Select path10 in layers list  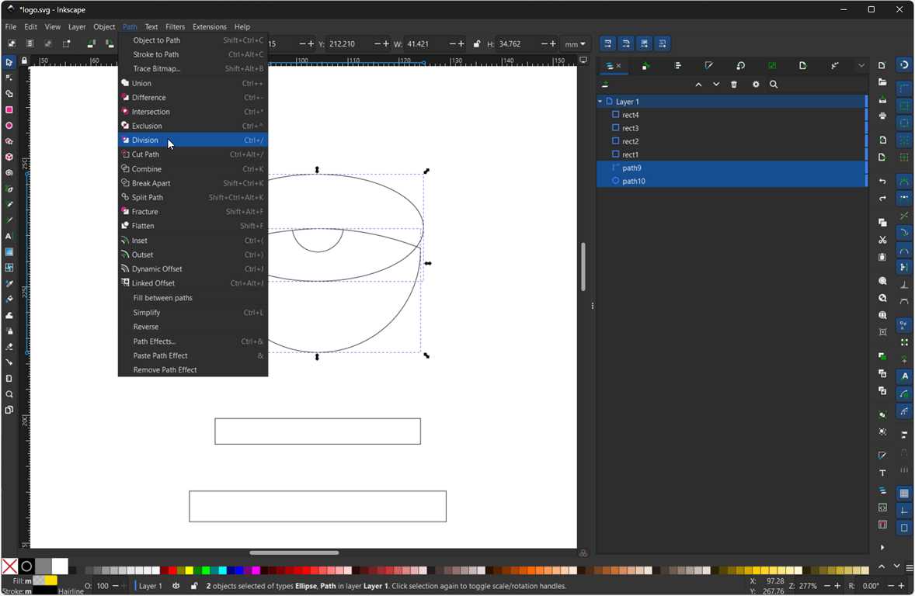click(x=732, y=181)
